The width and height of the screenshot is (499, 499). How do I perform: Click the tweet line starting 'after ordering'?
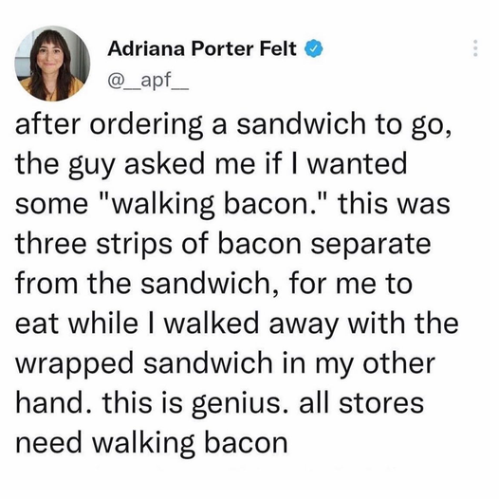[x=233, y=124]
